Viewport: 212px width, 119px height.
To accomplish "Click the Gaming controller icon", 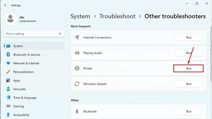I will point(8,106).
